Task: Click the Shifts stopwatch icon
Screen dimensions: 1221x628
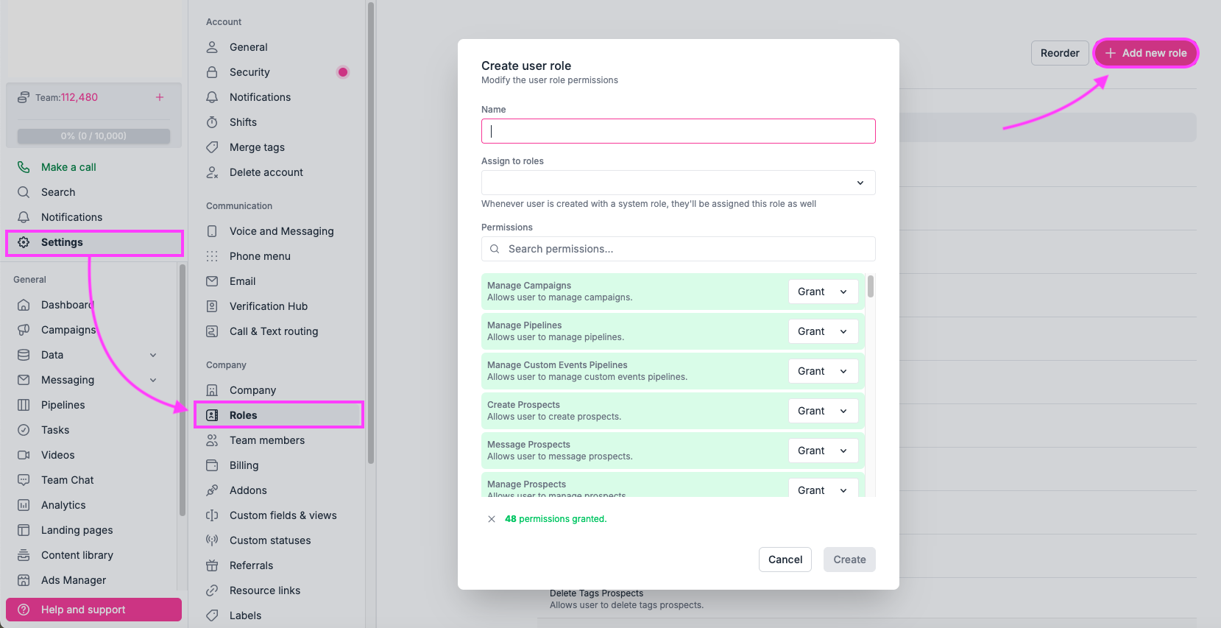Action: click(x=212, y=122)
